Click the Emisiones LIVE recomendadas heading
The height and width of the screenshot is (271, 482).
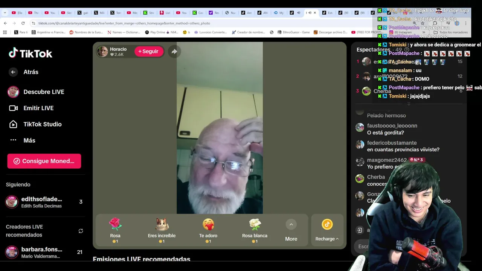[x=142, y=259]
